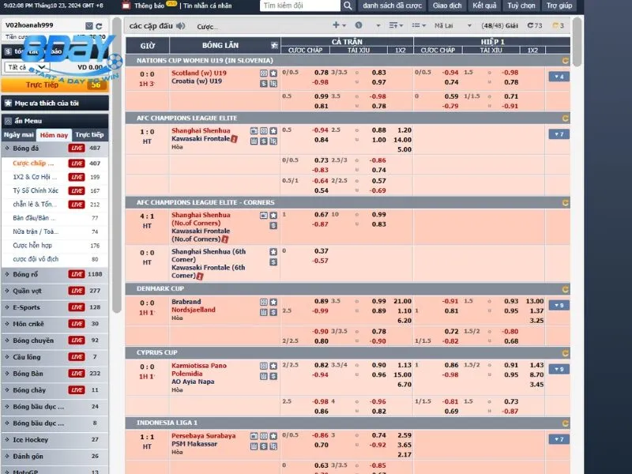Refresh the Denmark Cup section

point(565,289)
